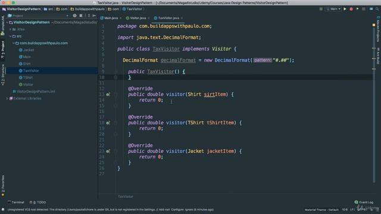Click the TaxVisitor breadcrumb below the editor
Viewport: 381px width, 214px height.
(x=126, y=197)
